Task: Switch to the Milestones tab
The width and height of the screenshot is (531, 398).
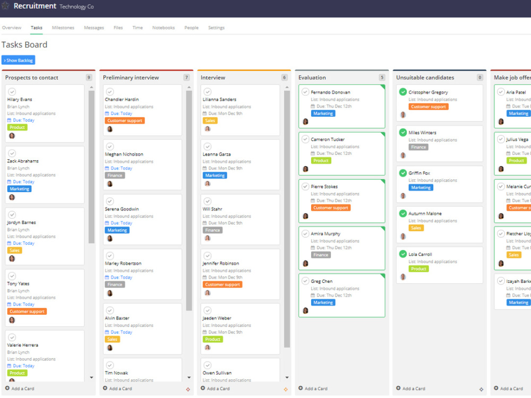Action: 63,28
